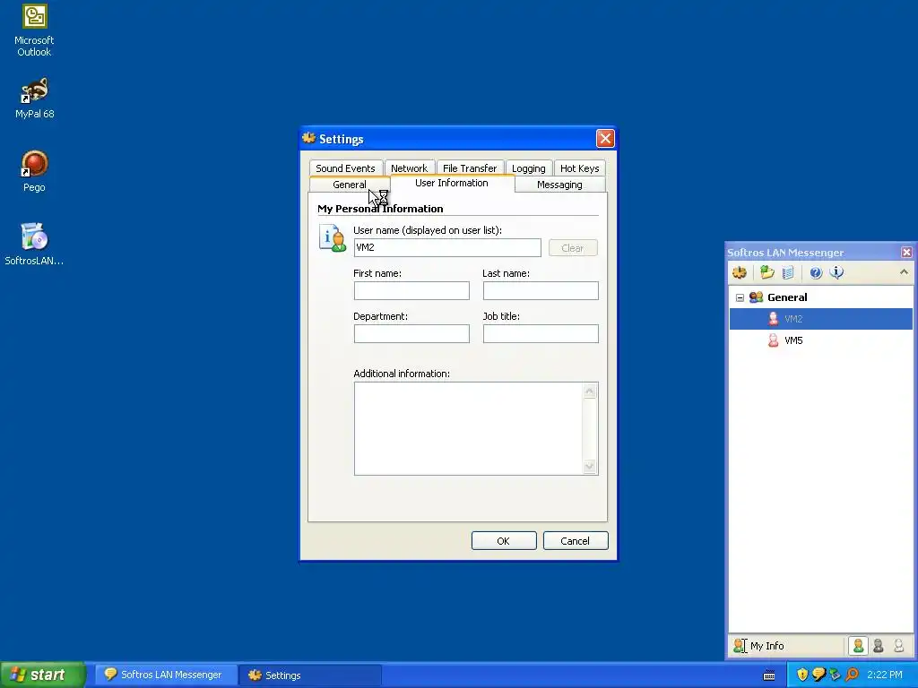Switch to the Hot Keys tab
This screenshot has height=688, width=918.
[580, 168]
